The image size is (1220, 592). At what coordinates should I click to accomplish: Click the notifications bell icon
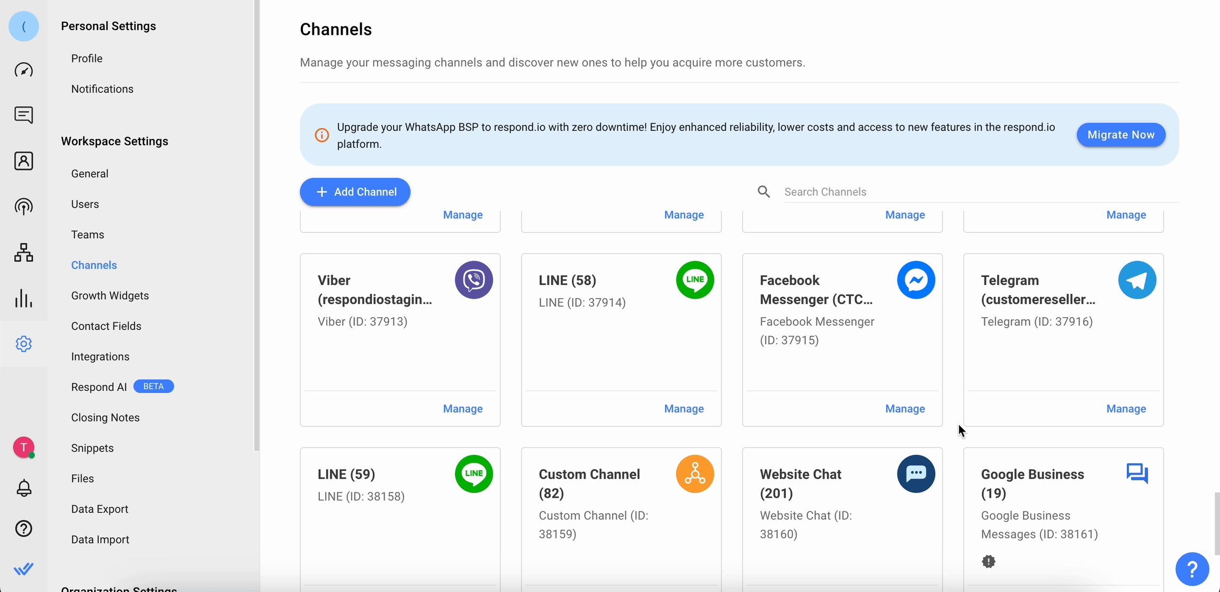tap(23, 488)
